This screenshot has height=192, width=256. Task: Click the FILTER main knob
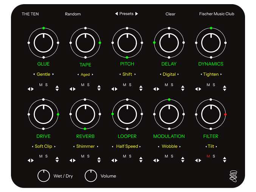[x=211, y=115]
